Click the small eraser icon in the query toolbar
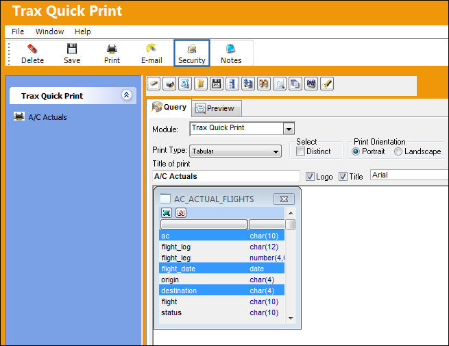 (x=154, y=84)
